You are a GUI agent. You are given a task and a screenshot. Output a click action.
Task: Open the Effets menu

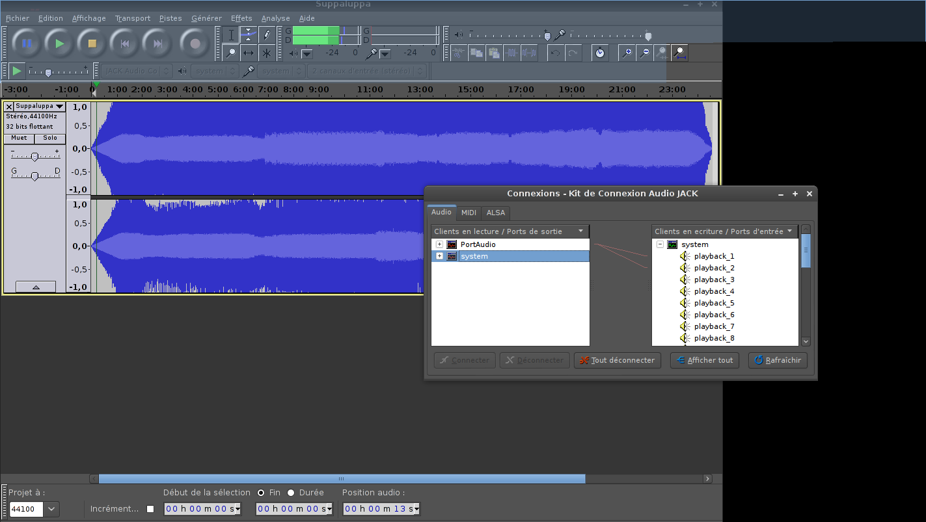point(241,18)
